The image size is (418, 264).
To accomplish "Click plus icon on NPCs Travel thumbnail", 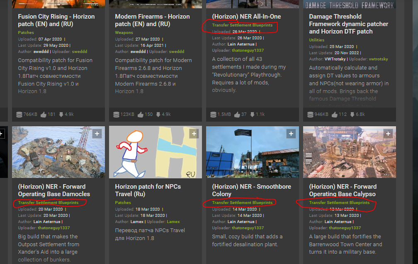I will click(x=194, y=134).
